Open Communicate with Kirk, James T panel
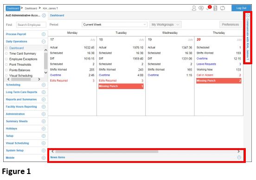Image resolution: width=256 pixels, height=180 pixels. click(248, 37)
